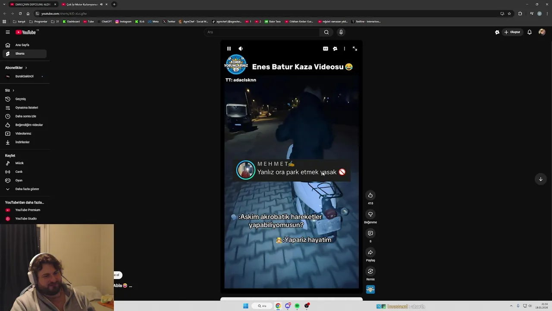Viewport: 552px width, 311px height.
Task: Start voice search with the microphone
Action: (x=341, y=32)
